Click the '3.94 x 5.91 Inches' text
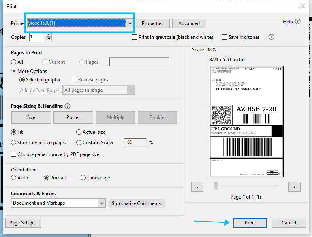This screenshot has width=312, height=237. (x=228, y=60)
